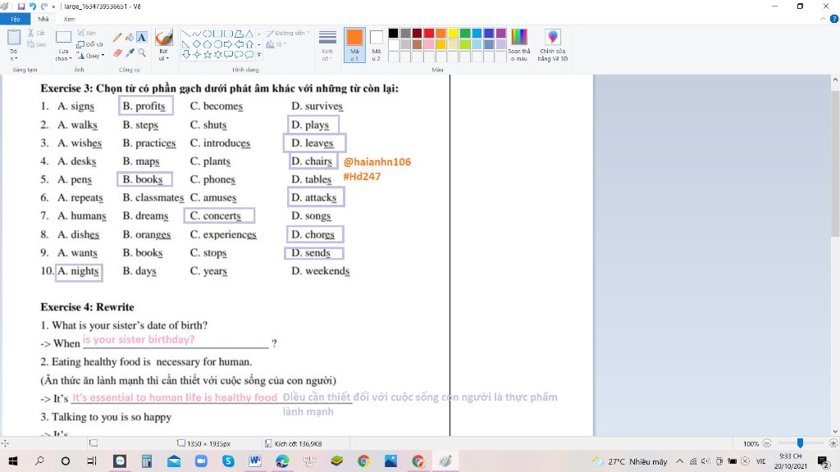Switch to the View (Xem) tab
This screenshot has height=472, width=840.
pos(70,19)
